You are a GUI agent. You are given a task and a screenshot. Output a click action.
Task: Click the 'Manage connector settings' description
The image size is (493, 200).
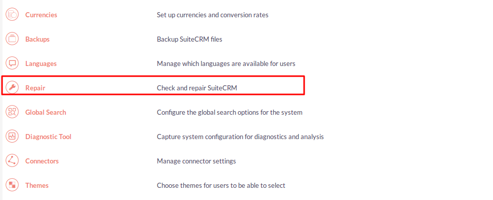(x=196, y=161)
